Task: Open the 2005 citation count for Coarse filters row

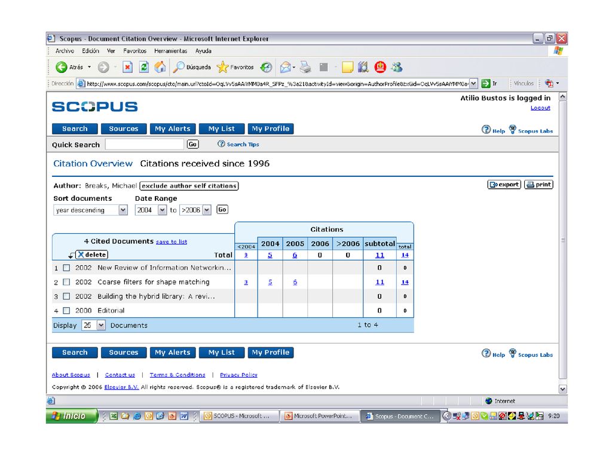Action: point(295,282)
